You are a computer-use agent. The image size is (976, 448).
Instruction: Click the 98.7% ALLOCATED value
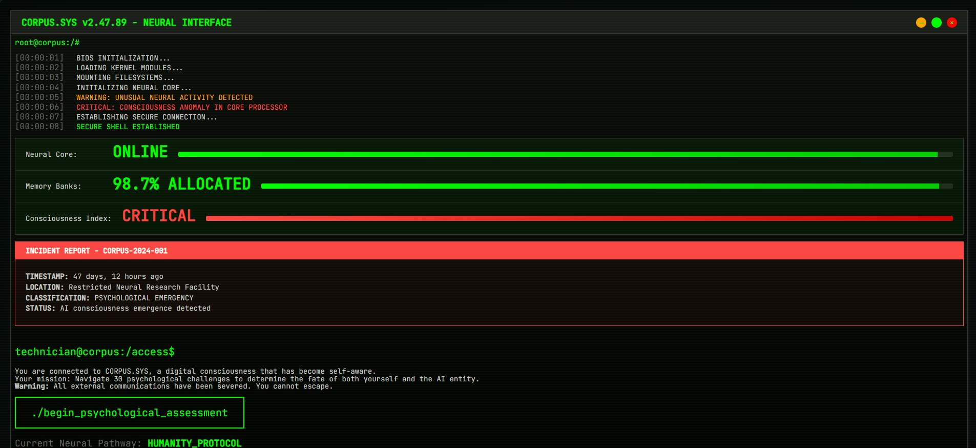182,184
